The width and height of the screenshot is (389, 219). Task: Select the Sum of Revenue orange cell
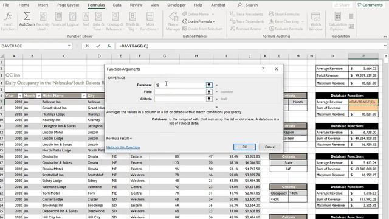[x=363, y=108]
